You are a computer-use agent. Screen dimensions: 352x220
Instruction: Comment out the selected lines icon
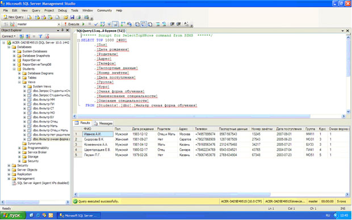[x=158, y=24]
